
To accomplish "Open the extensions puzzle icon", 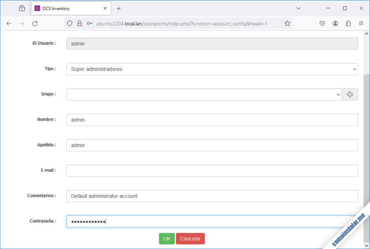I will pyautogui.click(x=348, y=23).
